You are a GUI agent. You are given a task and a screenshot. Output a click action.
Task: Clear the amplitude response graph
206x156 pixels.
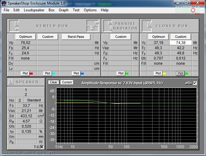pos(53,82)
